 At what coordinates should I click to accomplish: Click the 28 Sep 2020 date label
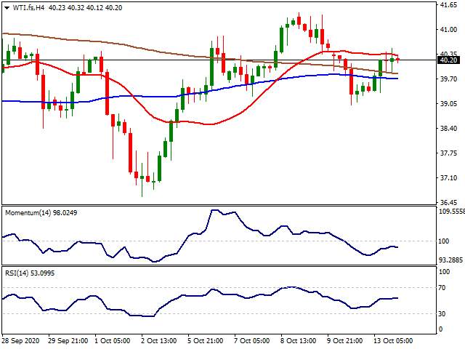20,341
